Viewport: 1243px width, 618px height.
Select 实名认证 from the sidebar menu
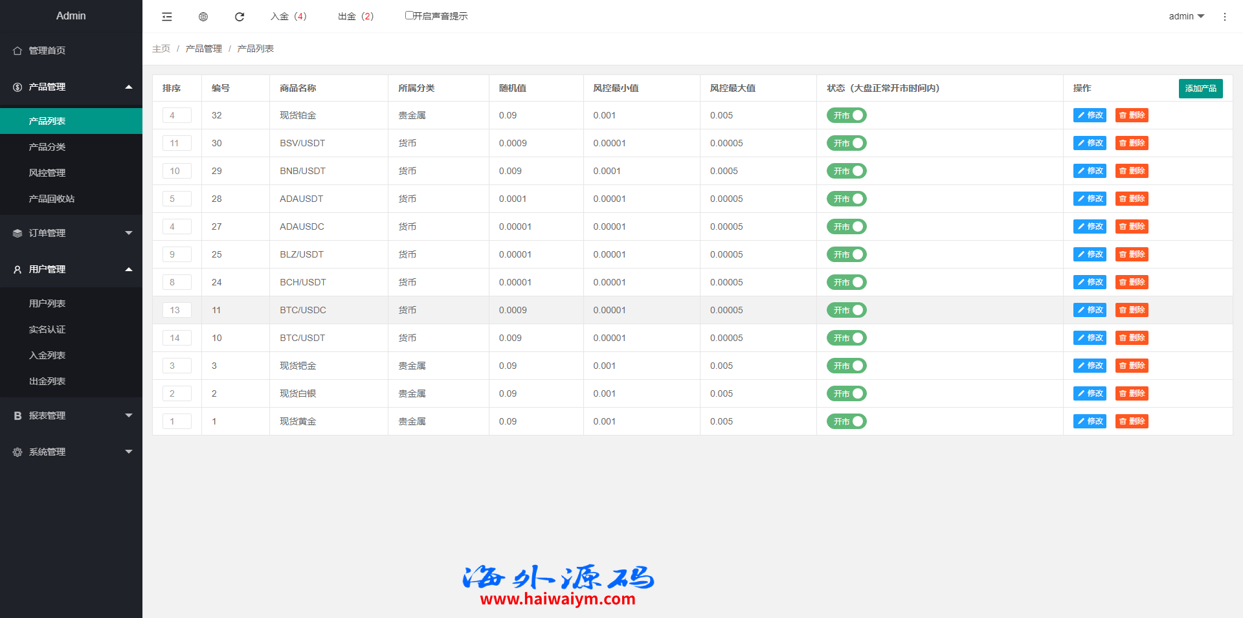47,329
